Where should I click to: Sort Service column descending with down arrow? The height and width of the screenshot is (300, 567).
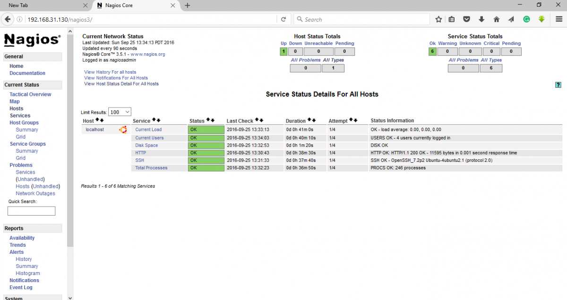(x=158, y=120)
